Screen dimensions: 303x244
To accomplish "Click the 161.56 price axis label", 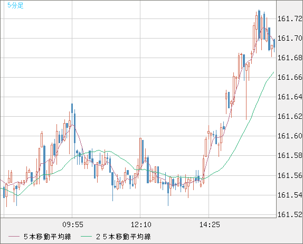I will click(x=290, y=175).
